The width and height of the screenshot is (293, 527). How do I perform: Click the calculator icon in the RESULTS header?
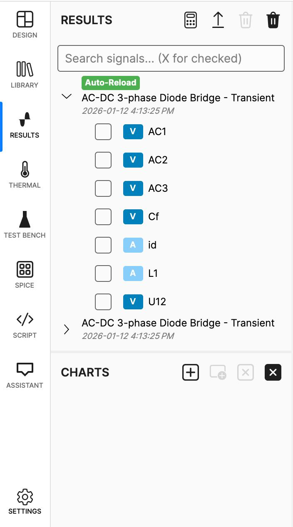click(x=190, y=20)
